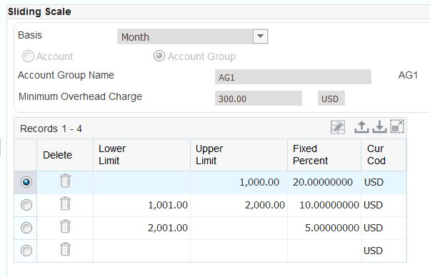430x277 pixels.
Task: Click the USD cell in the 5.00000000 row
Action: pyautogui.click(x=384, y=228)
